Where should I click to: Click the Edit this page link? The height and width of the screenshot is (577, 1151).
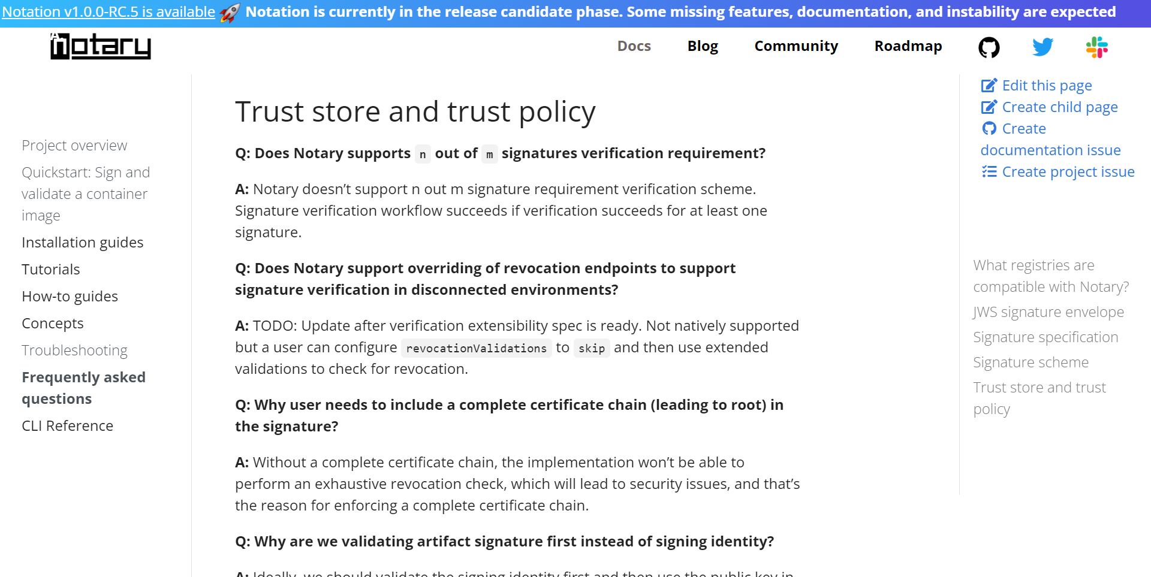[x=1047, y=85]
